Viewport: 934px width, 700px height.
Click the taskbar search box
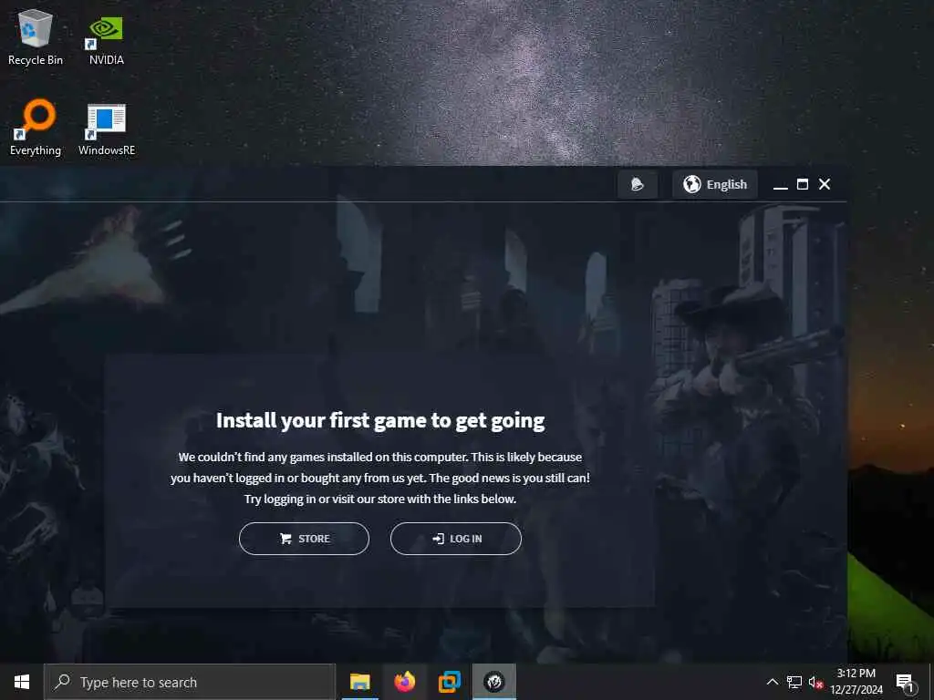click(190, 682)
